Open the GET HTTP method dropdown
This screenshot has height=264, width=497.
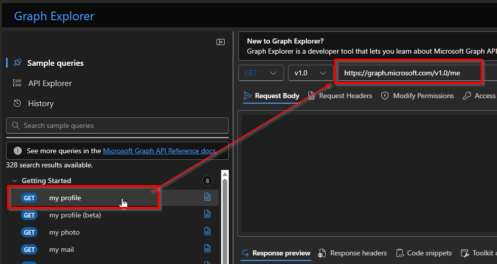coord(261,73)
